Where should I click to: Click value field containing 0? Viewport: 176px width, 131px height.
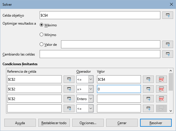click(119, 89)
